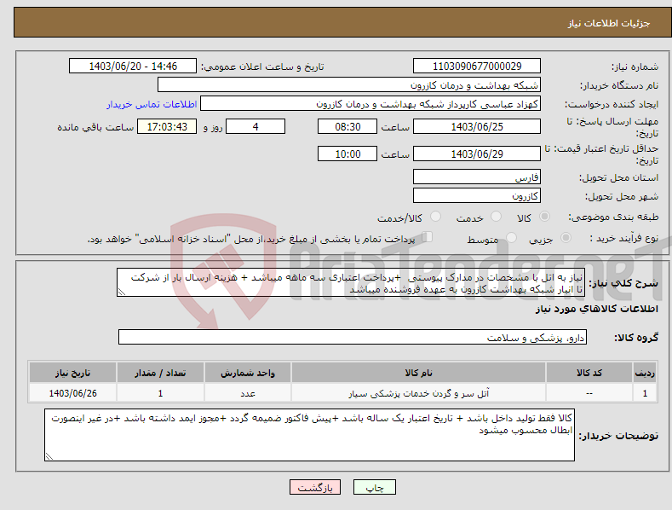Click the province field فارس
Screen dimensions: 672x510
click(477, 177)
